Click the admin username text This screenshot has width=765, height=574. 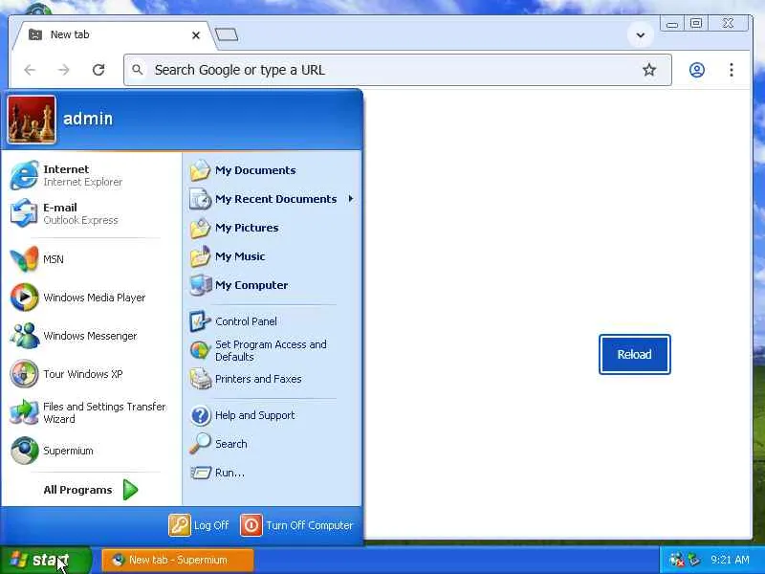tap(88, 119)
